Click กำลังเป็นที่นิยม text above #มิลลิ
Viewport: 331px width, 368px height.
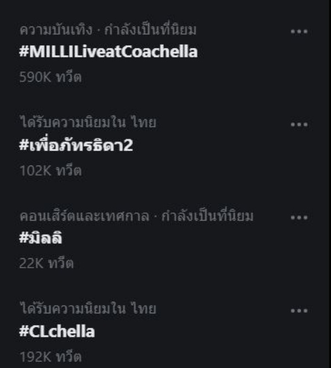point(207,216)
